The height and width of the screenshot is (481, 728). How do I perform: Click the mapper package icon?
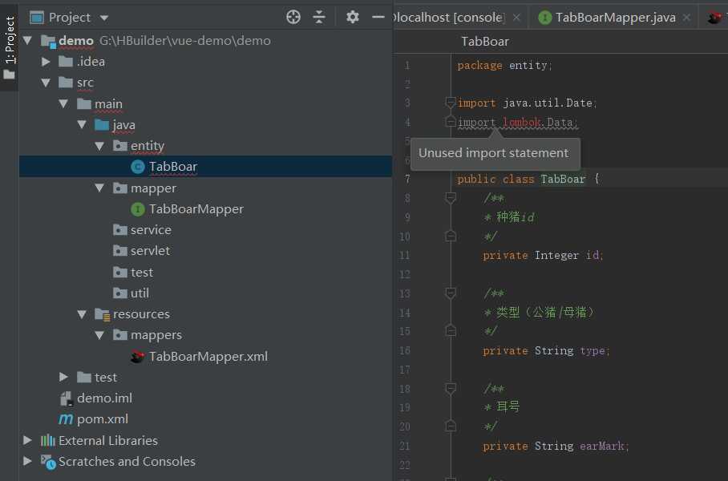pyautogui.click(x=119, y=188)
